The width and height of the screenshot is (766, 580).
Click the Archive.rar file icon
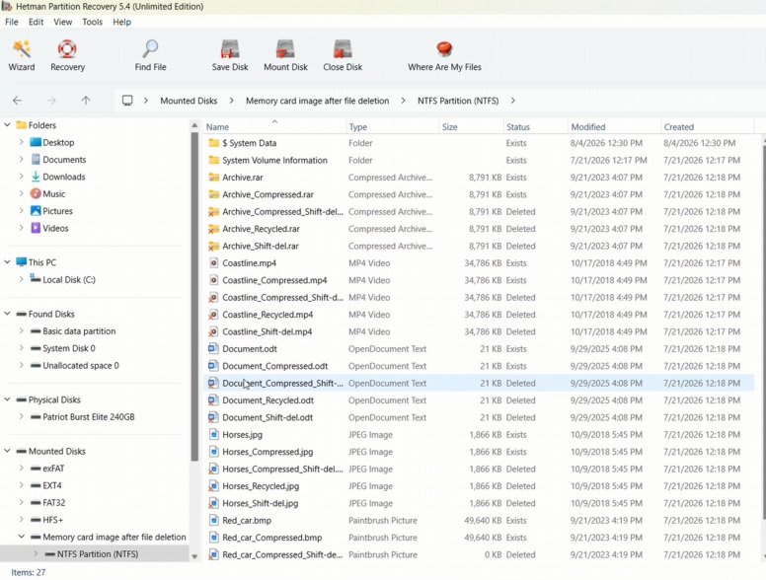click(x=213, y=178)
